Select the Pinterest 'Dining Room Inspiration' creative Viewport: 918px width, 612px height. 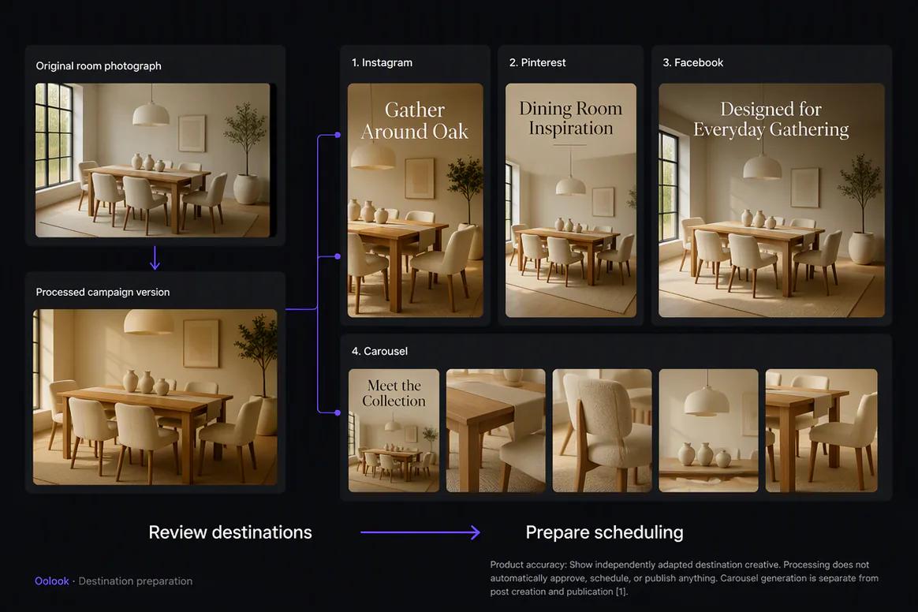[571, 200]
